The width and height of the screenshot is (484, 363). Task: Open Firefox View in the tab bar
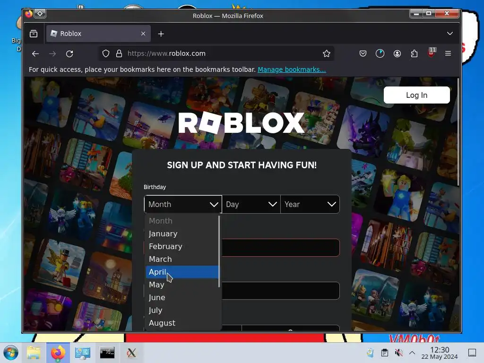pyautogui.click(x=34, y=34)
